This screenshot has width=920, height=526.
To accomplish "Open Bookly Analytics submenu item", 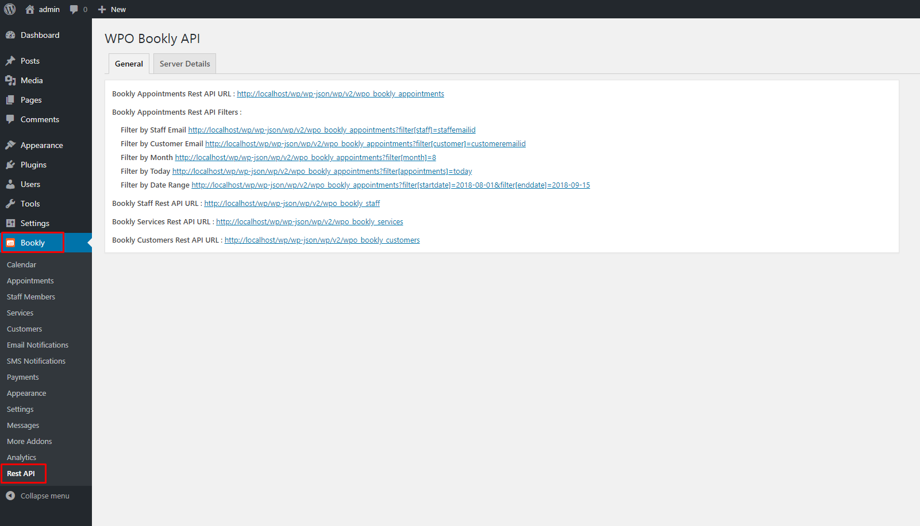I will click(x=21, y=457).
